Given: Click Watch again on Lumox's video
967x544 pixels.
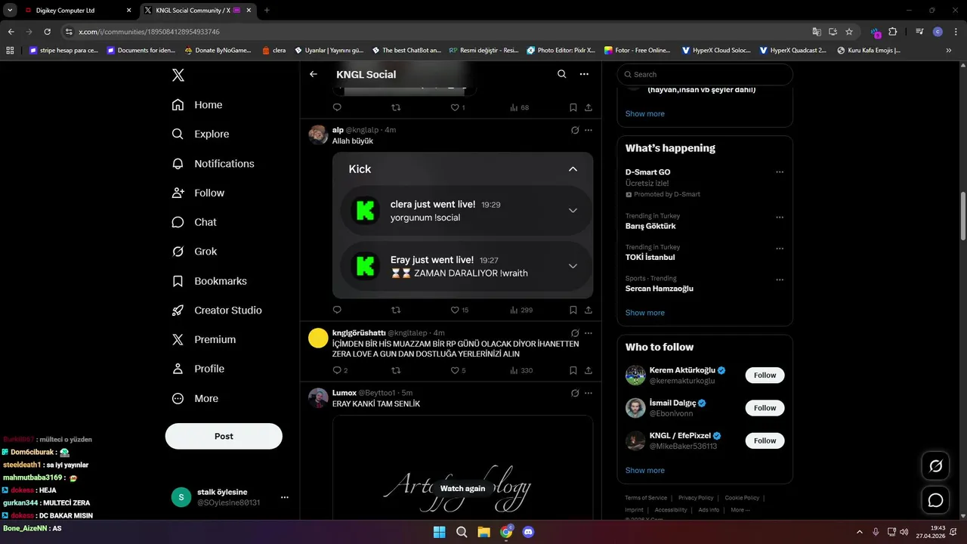Looking at the screenshot, I should pyautogui.click(x=462, y=488).
